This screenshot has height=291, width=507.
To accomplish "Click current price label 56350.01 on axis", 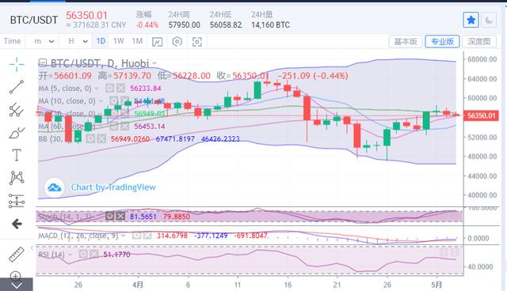I will (x=481, y=115).
